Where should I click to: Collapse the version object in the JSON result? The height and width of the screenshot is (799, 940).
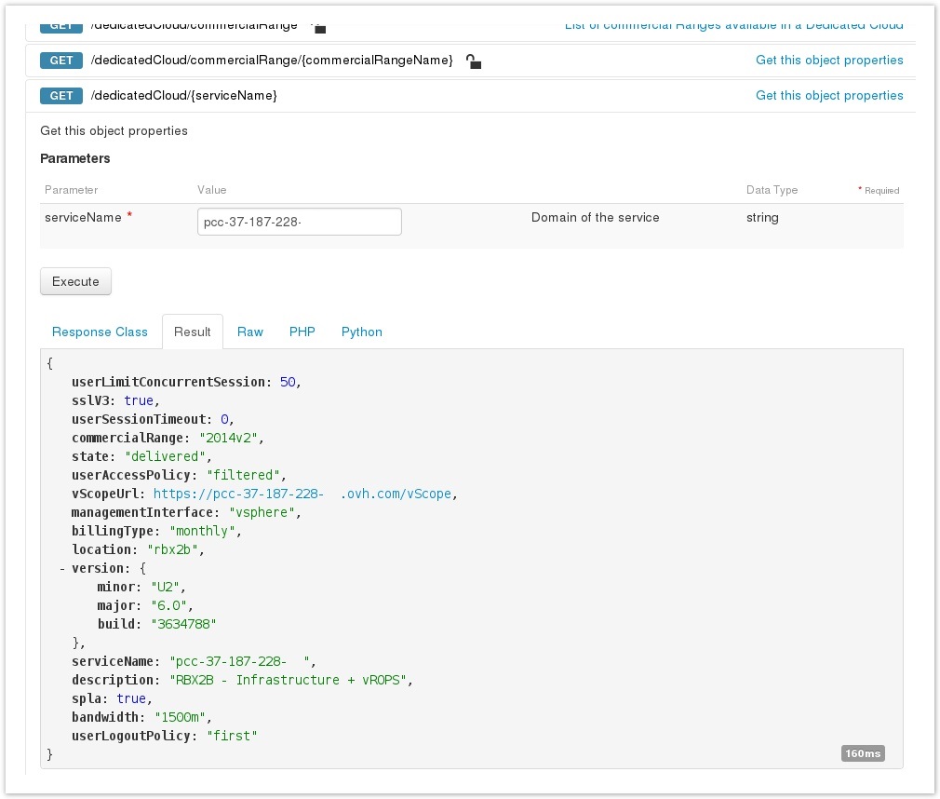(61, 568)
